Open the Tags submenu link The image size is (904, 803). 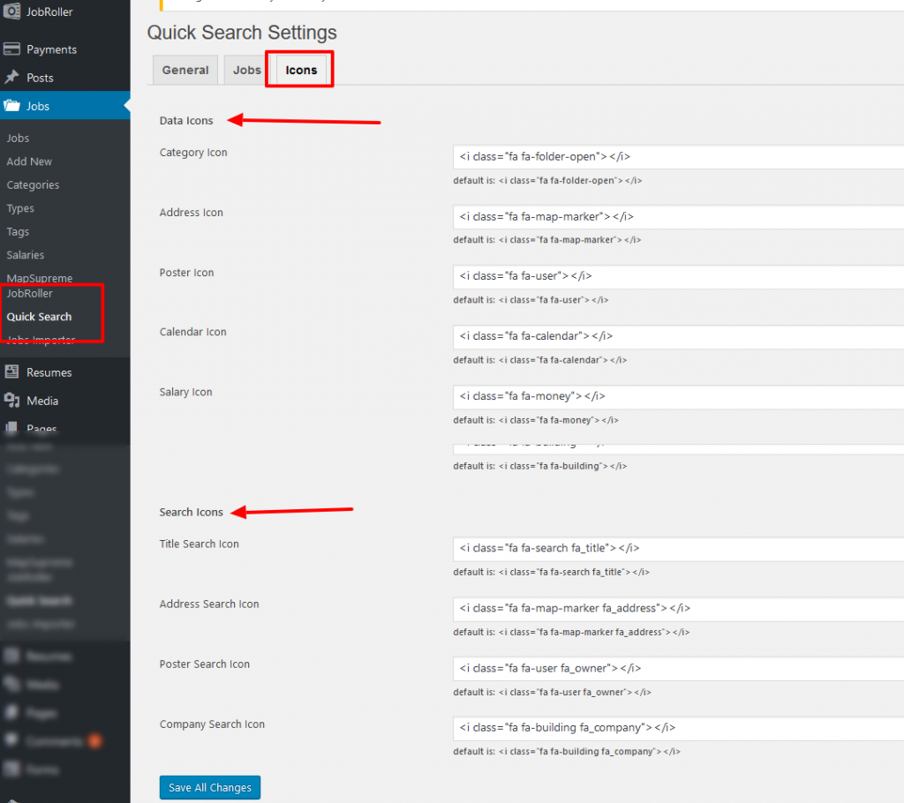[x=18, y=232]
